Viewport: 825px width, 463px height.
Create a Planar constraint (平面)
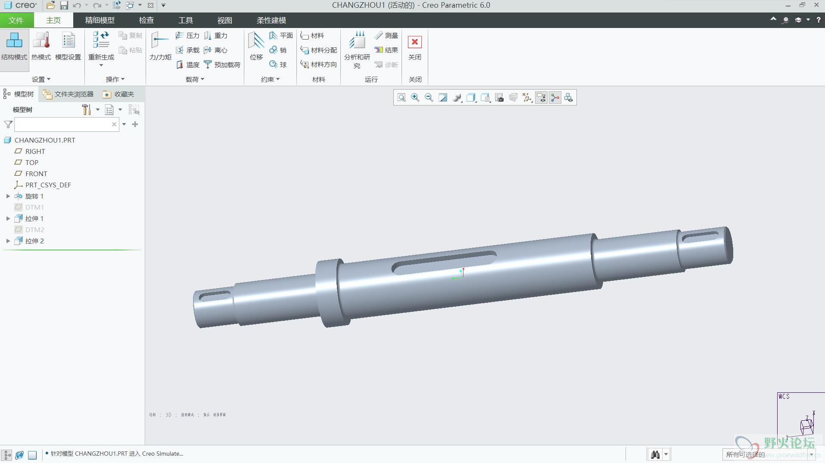[x=281, y=35]
